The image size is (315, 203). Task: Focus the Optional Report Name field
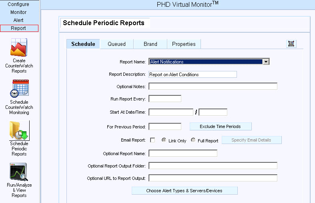(x=183, y=154)
